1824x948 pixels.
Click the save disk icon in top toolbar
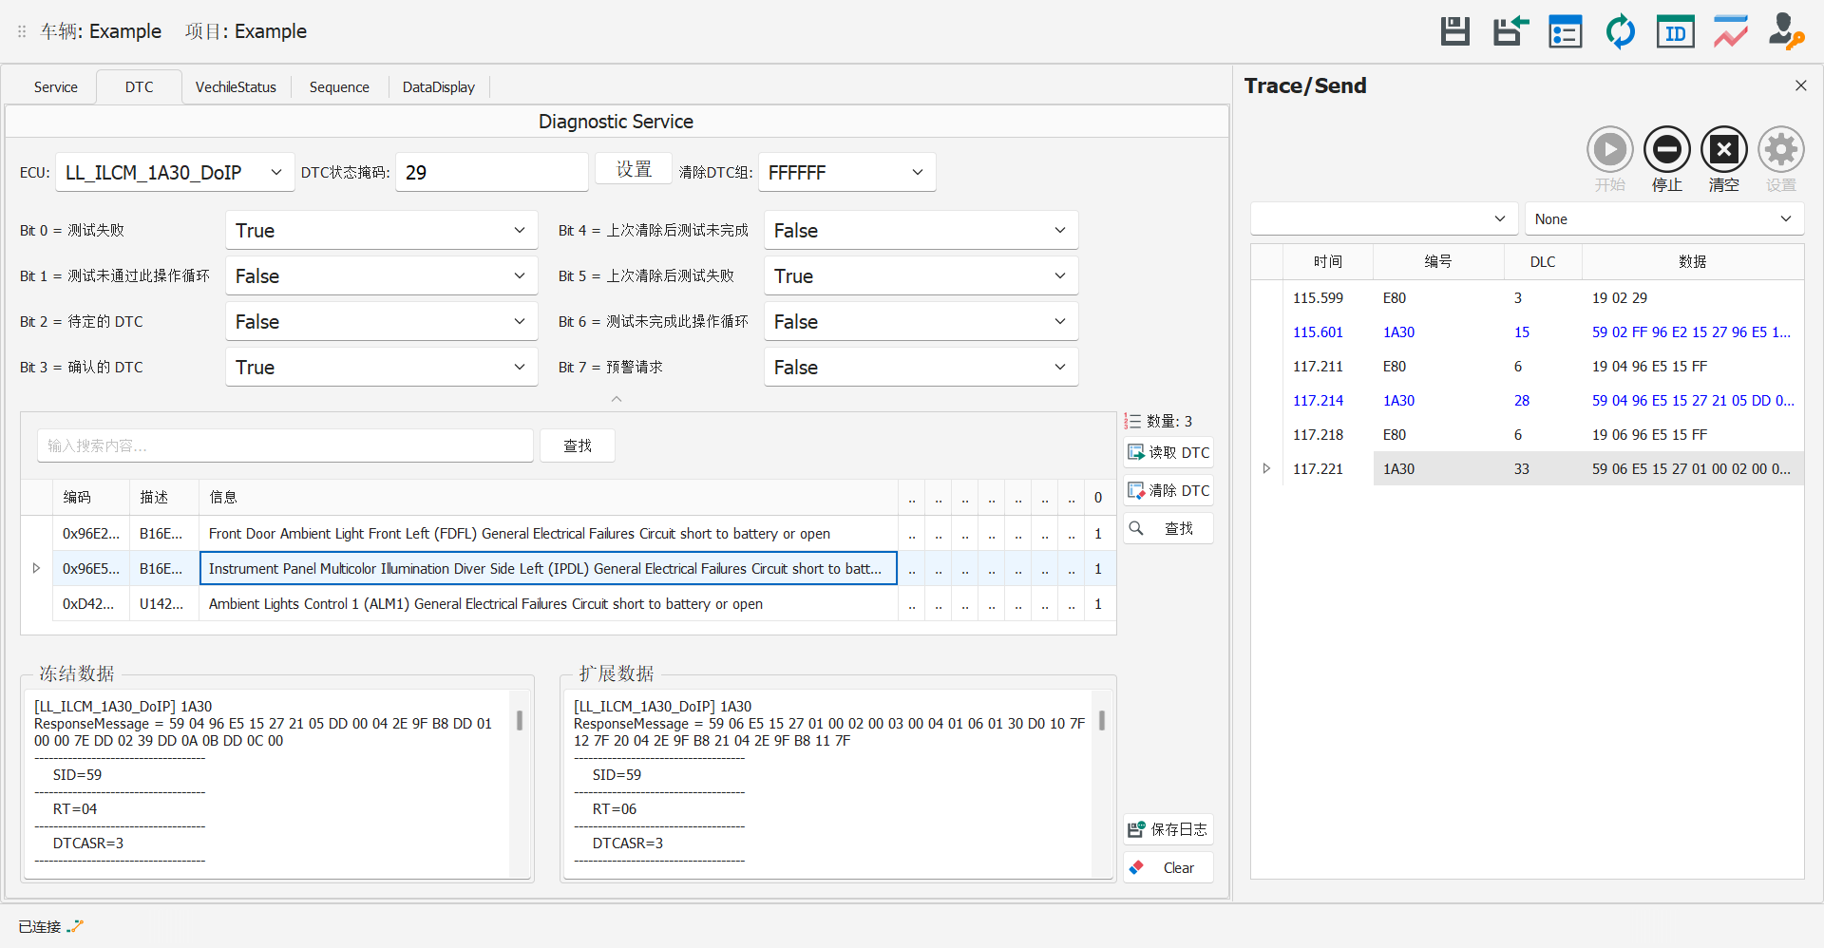1454,31
